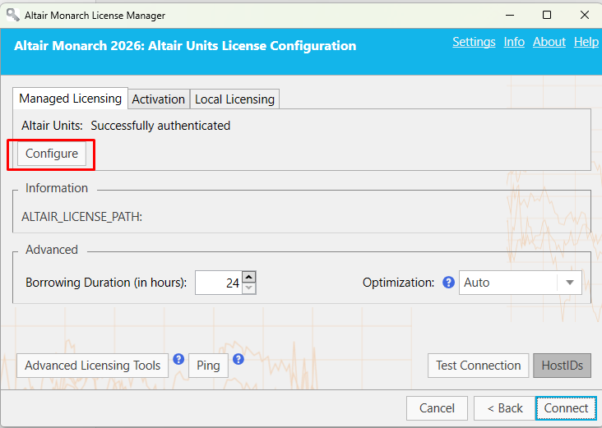Click the Ping button
Screen dimensions: 602x428
208,366
